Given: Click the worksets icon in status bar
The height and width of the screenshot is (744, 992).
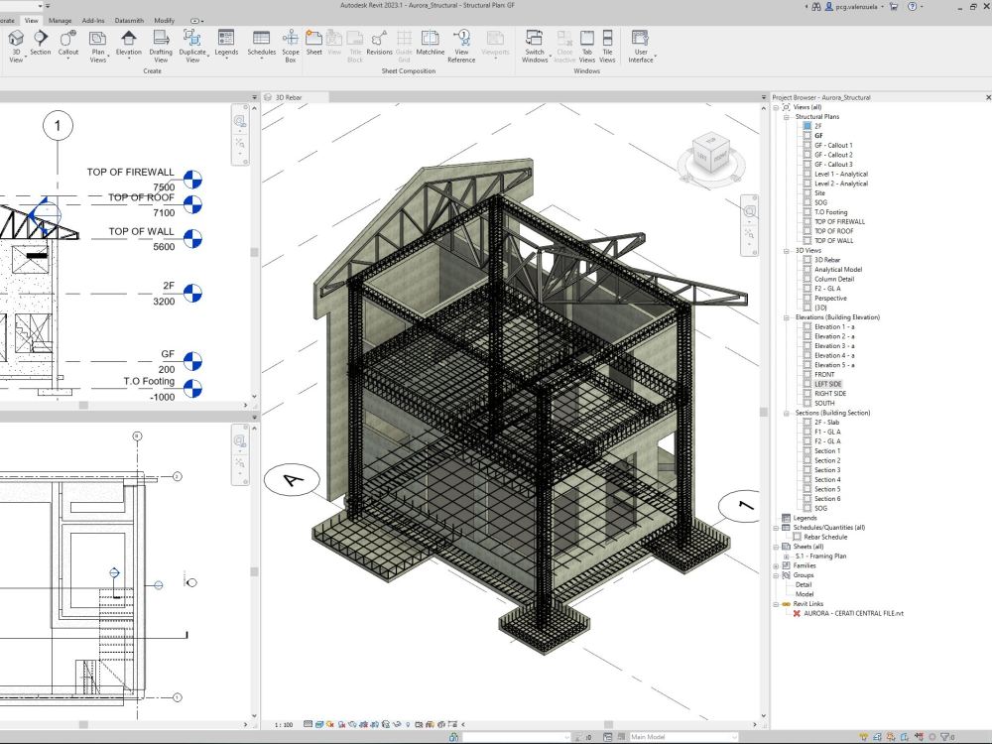Looking at the screenshot, I should [x=453, y=737].
